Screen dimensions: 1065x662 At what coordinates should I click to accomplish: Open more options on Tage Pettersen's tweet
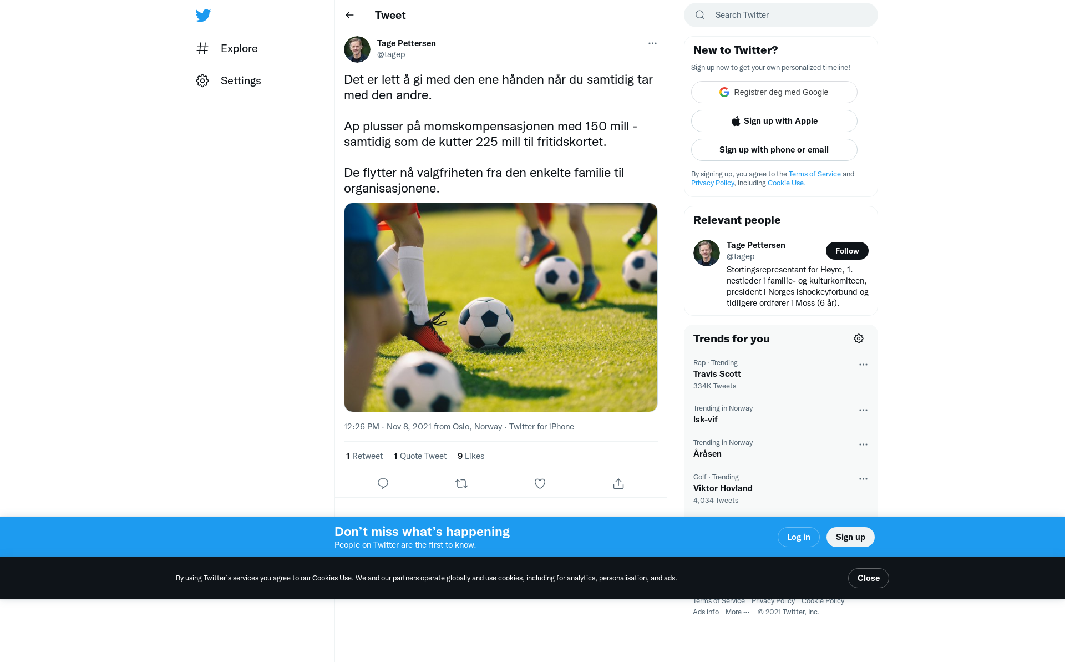[652, 43]
